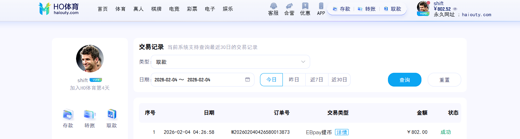Open the 电竞 menu in navigation
The width and height of the screenshot is (520, 139).
coord(174,9)
